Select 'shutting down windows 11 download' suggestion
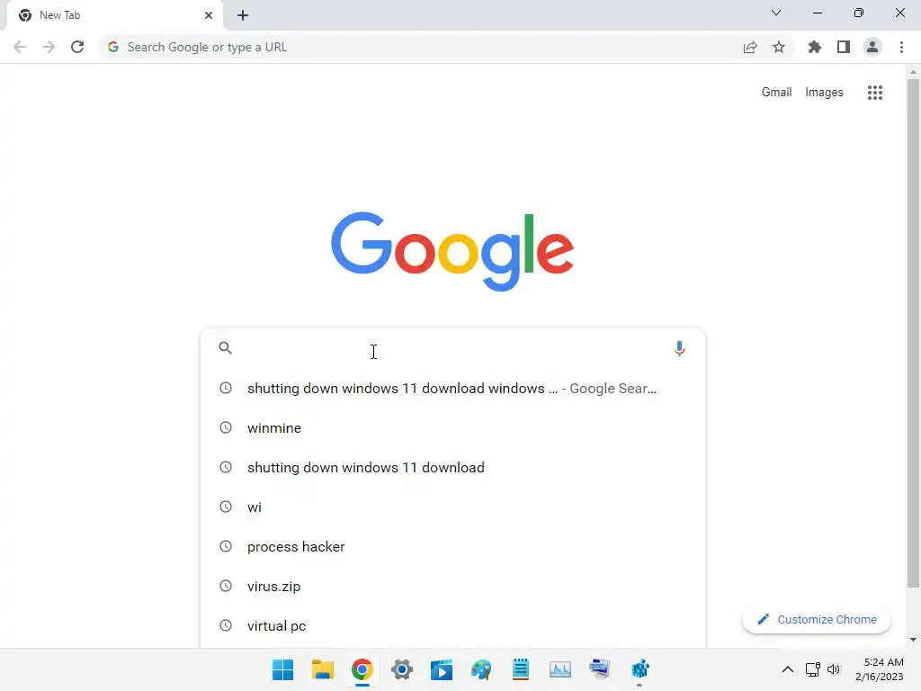921x691 pixels. tap(452, 468)
